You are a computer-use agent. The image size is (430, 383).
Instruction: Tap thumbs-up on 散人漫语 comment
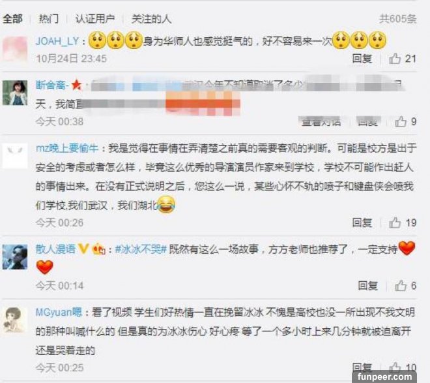pyautogui.click(x=401, y=286)
